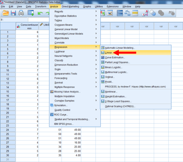Click icon next to Binary Logistic
The height and width of the screenshot is (162, 183).
103,67
